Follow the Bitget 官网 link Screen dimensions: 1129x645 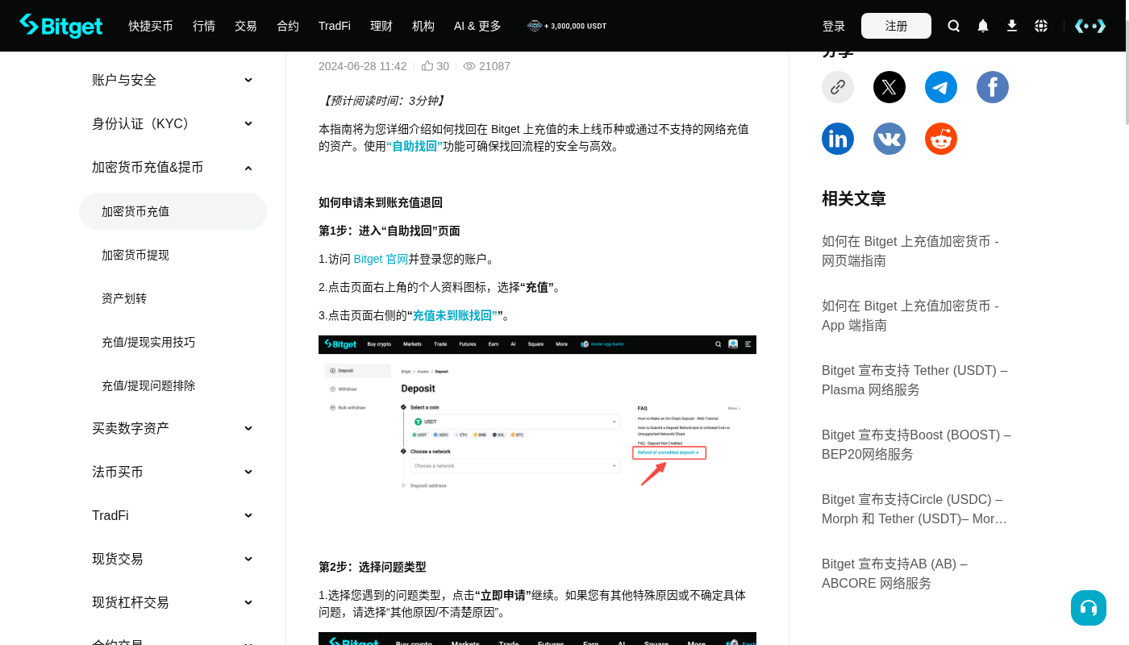tap(381, 259)
